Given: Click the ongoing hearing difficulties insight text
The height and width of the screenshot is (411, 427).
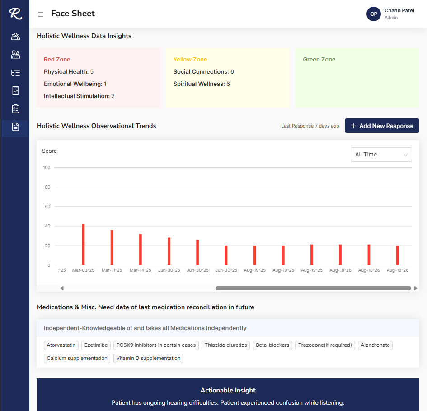Looking at the screenshot, I should coord(228,403).
